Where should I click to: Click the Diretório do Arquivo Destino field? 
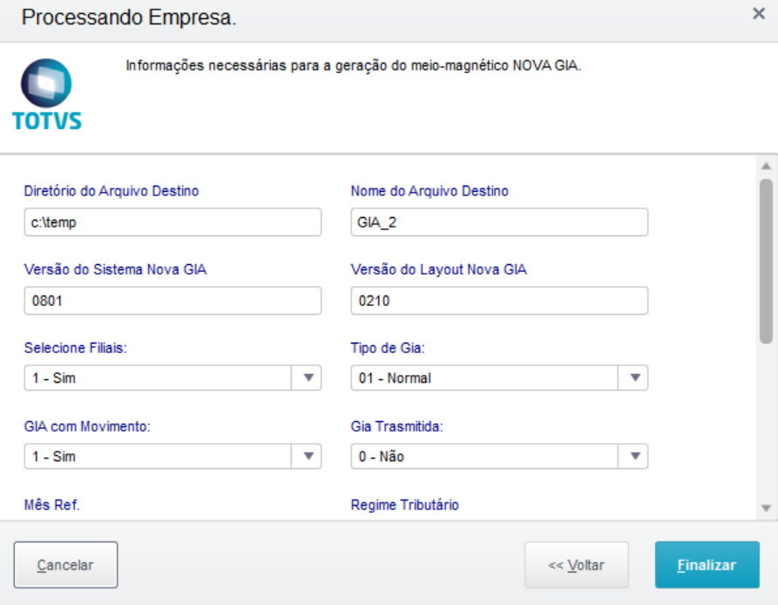point(173,222)
